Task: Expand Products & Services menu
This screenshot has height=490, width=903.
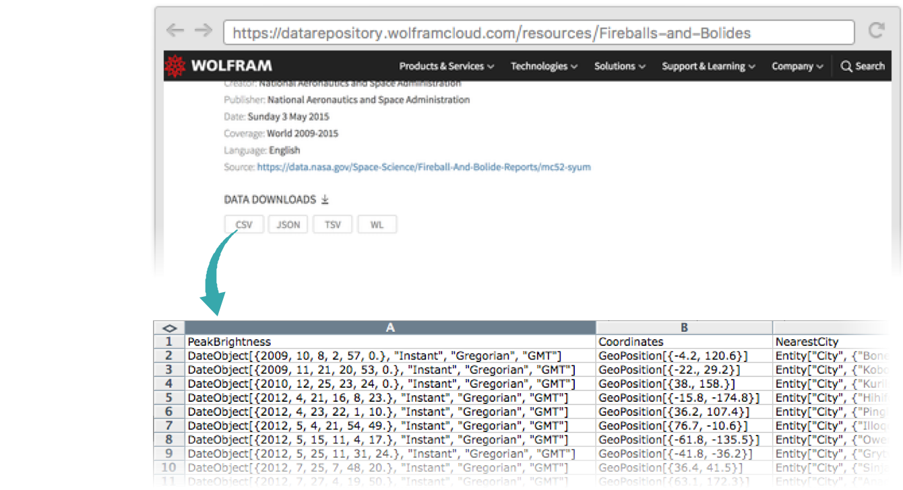Action: coord(446,66)
